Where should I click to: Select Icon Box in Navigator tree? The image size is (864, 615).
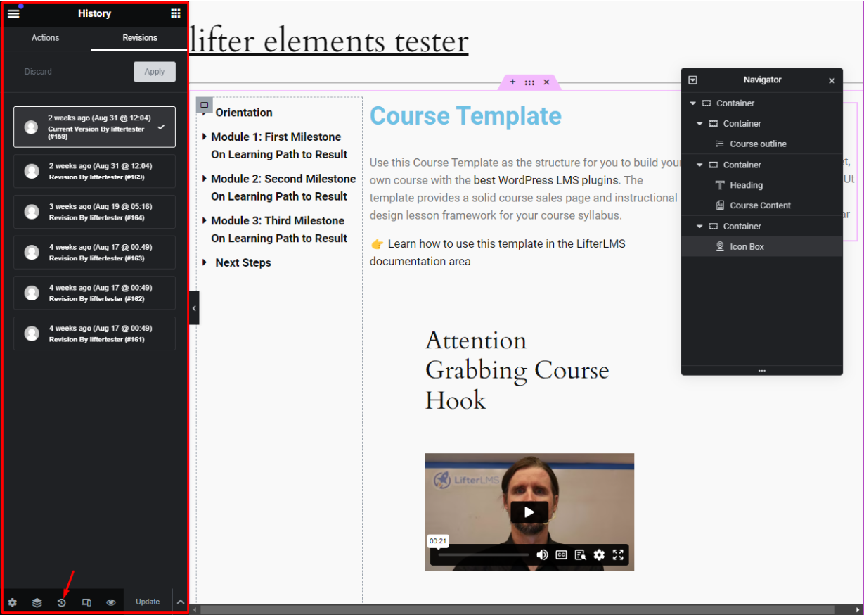[x=747, y=247]
